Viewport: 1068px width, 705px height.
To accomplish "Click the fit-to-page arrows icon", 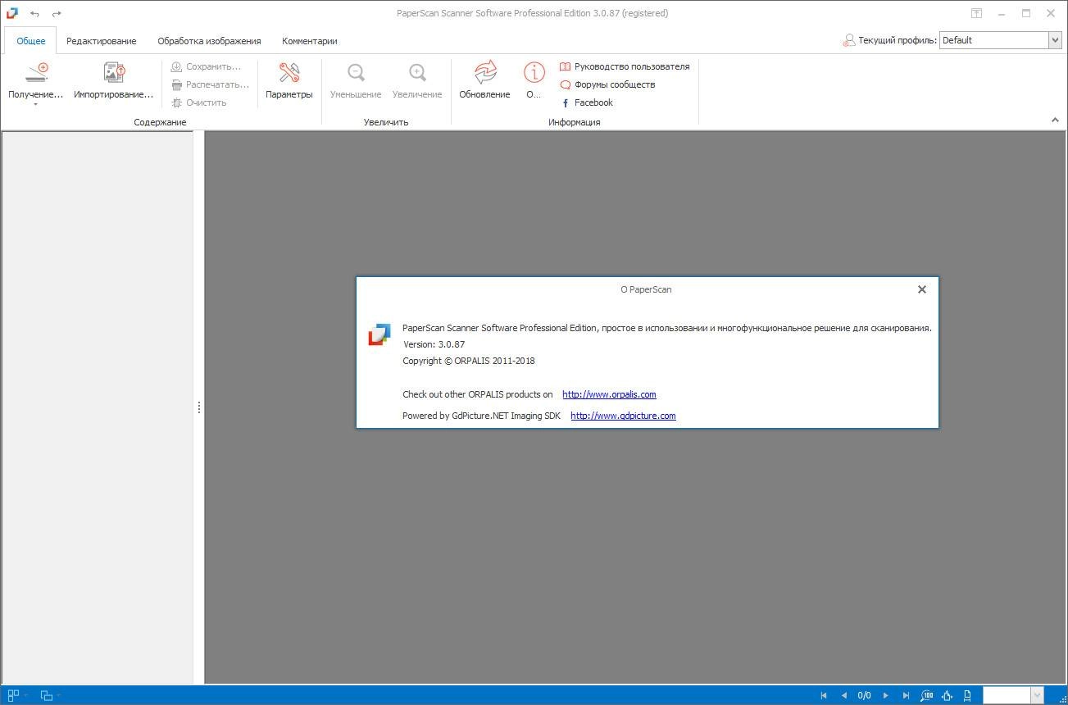I will 947,695.
